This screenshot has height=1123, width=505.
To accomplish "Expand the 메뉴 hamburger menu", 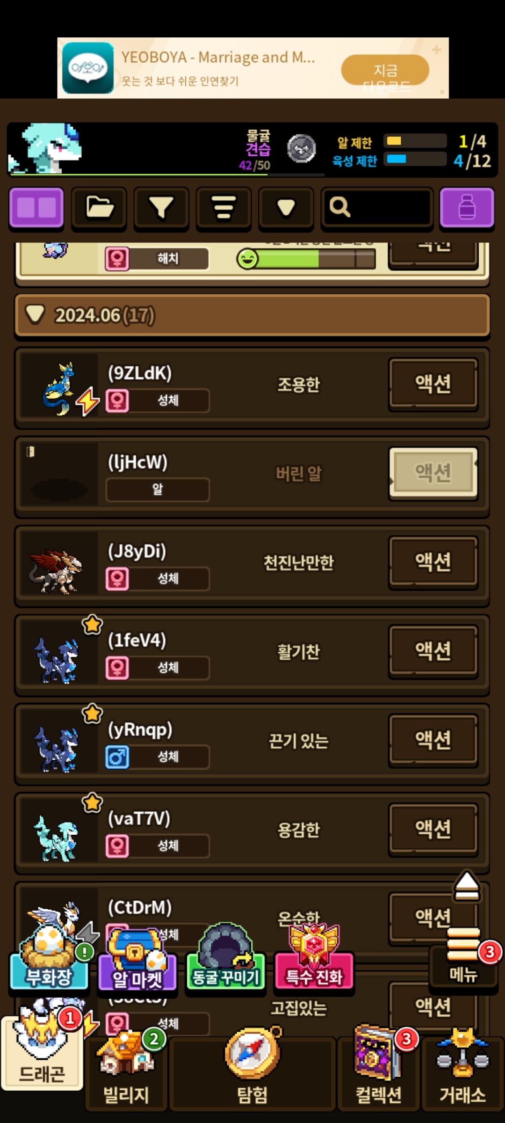I will coord(463,957).
